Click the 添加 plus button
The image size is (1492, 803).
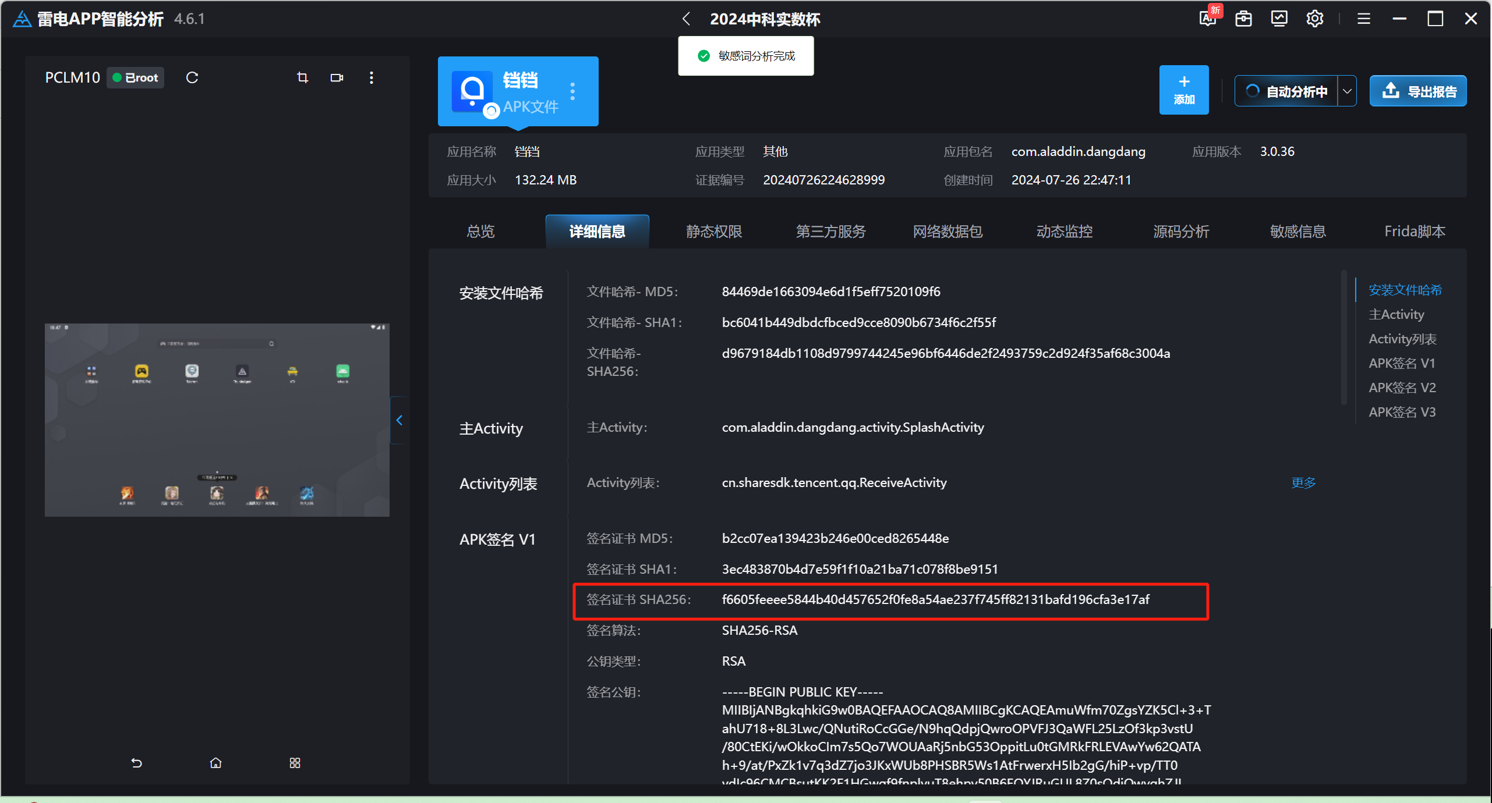(1183, 90)
